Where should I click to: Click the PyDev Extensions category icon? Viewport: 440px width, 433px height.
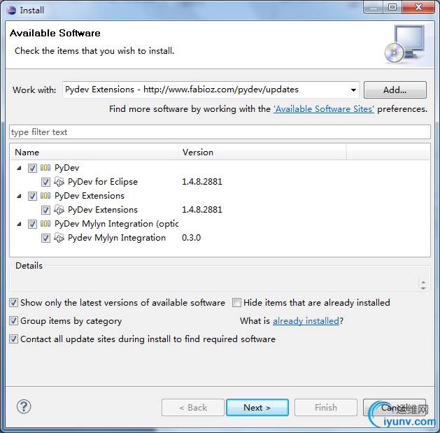click(45, 196)
